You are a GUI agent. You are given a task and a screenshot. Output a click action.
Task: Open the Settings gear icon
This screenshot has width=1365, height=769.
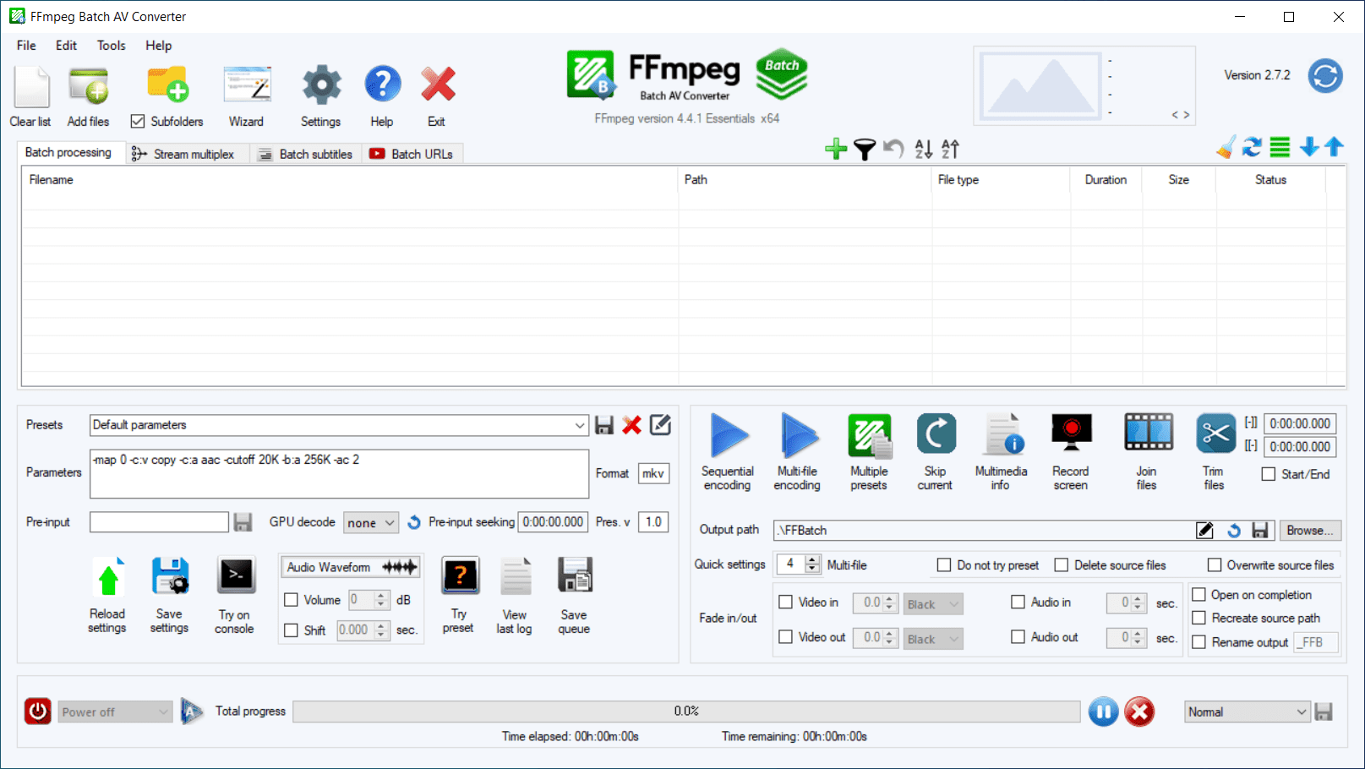pos(321,86)
